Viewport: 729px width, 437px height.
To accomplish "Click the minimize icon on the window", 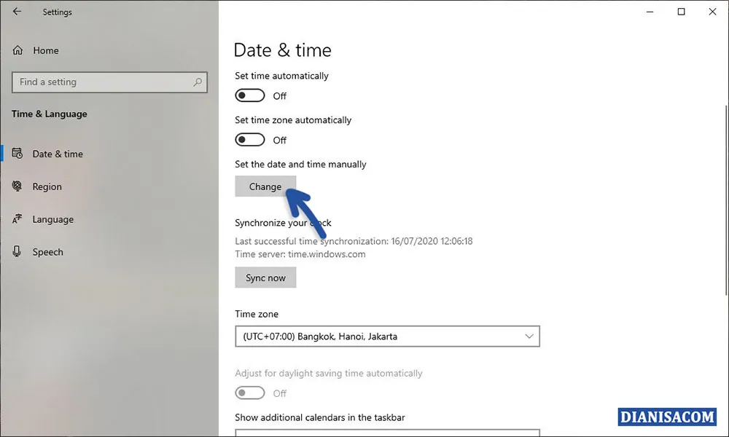I will point(649,12).
